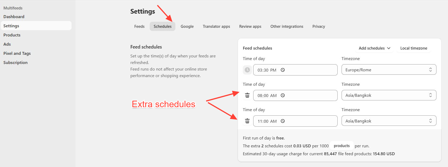
Task: Delete the 11:00 AM schedule with trash icon
Action: tap(247, 121)
